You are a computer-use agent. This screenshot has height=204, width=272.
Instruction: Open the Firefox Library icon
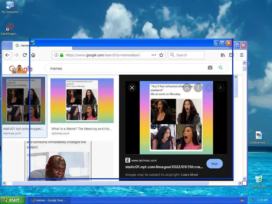[x=223, y=55]
